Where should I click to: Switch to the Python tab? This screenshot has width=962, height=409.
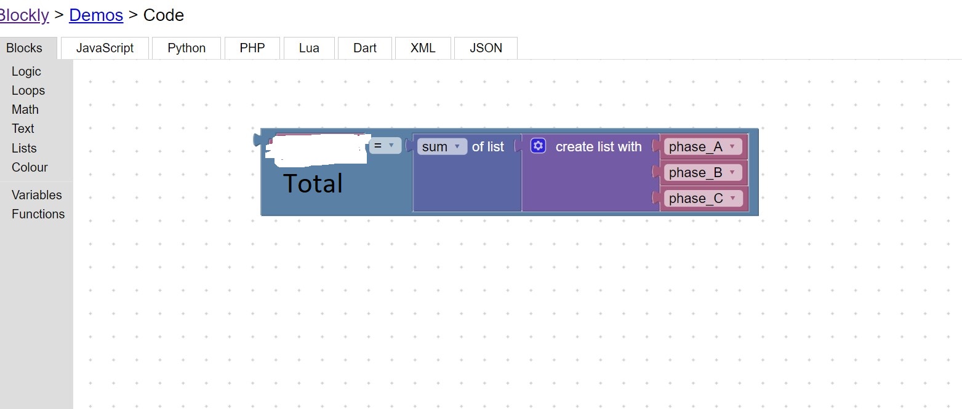[186, 48]
